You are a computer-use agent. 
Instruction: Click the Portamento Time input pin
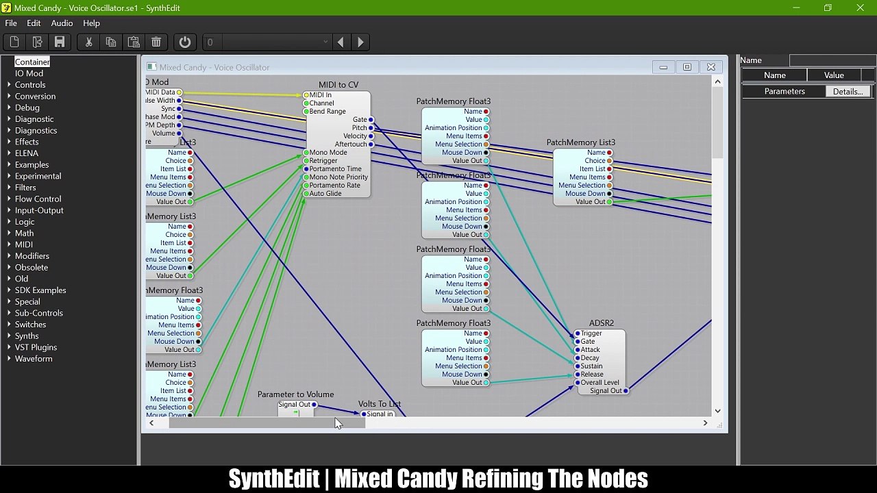tap(306, 169)
